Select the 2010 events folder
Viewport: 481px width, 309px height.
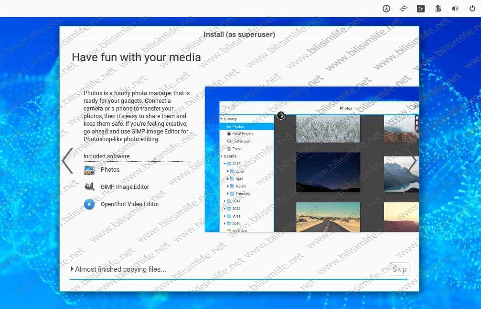(236, 223)
